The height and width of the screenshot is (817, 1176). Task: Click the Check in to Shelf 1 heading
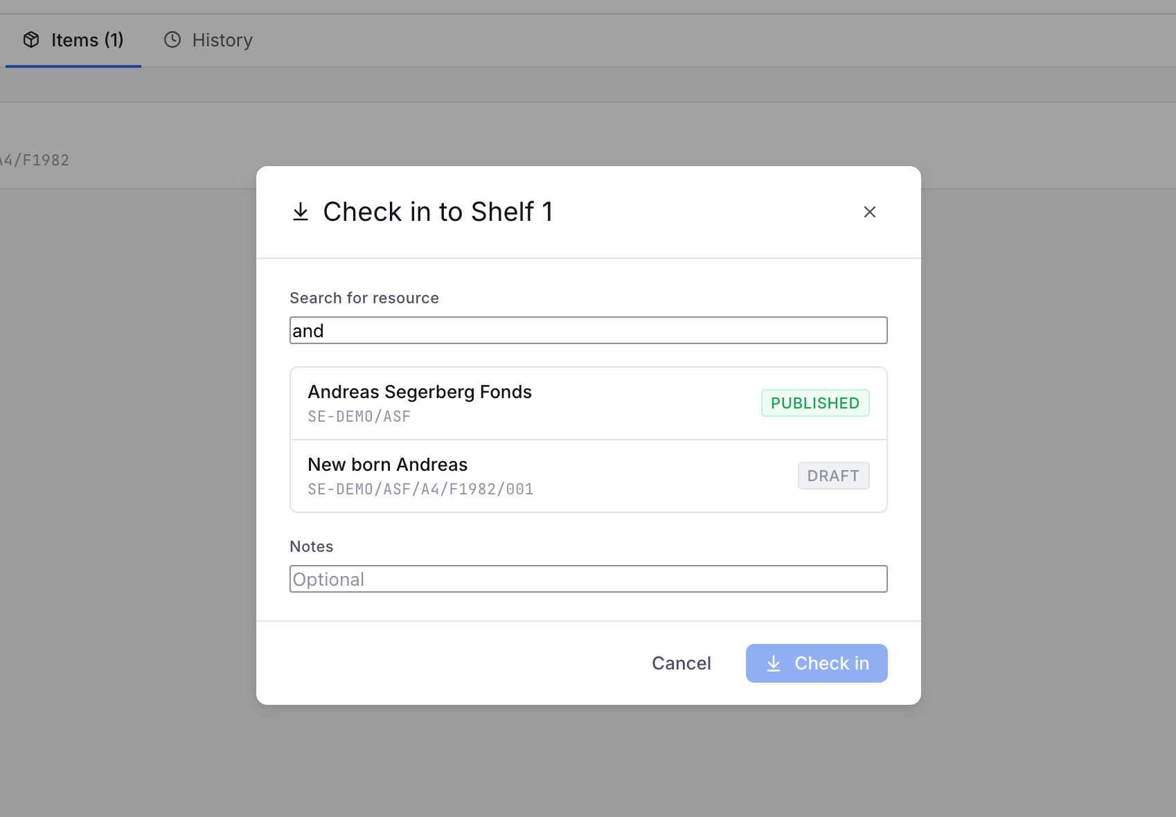point(438,212)
